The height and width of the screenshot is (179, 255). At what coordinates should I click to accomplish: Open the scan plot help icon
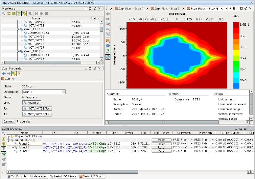108,57
